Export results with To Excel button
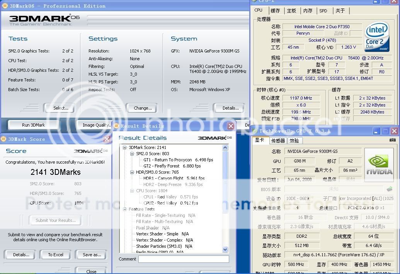Screen dimensions: 400x274 (x=56, y=255)
